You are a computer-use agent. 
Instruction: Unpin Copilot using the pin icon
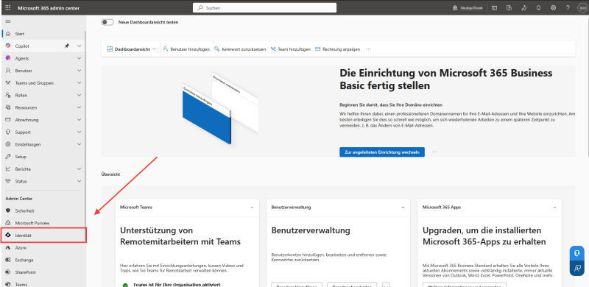(x=67, y=46)
